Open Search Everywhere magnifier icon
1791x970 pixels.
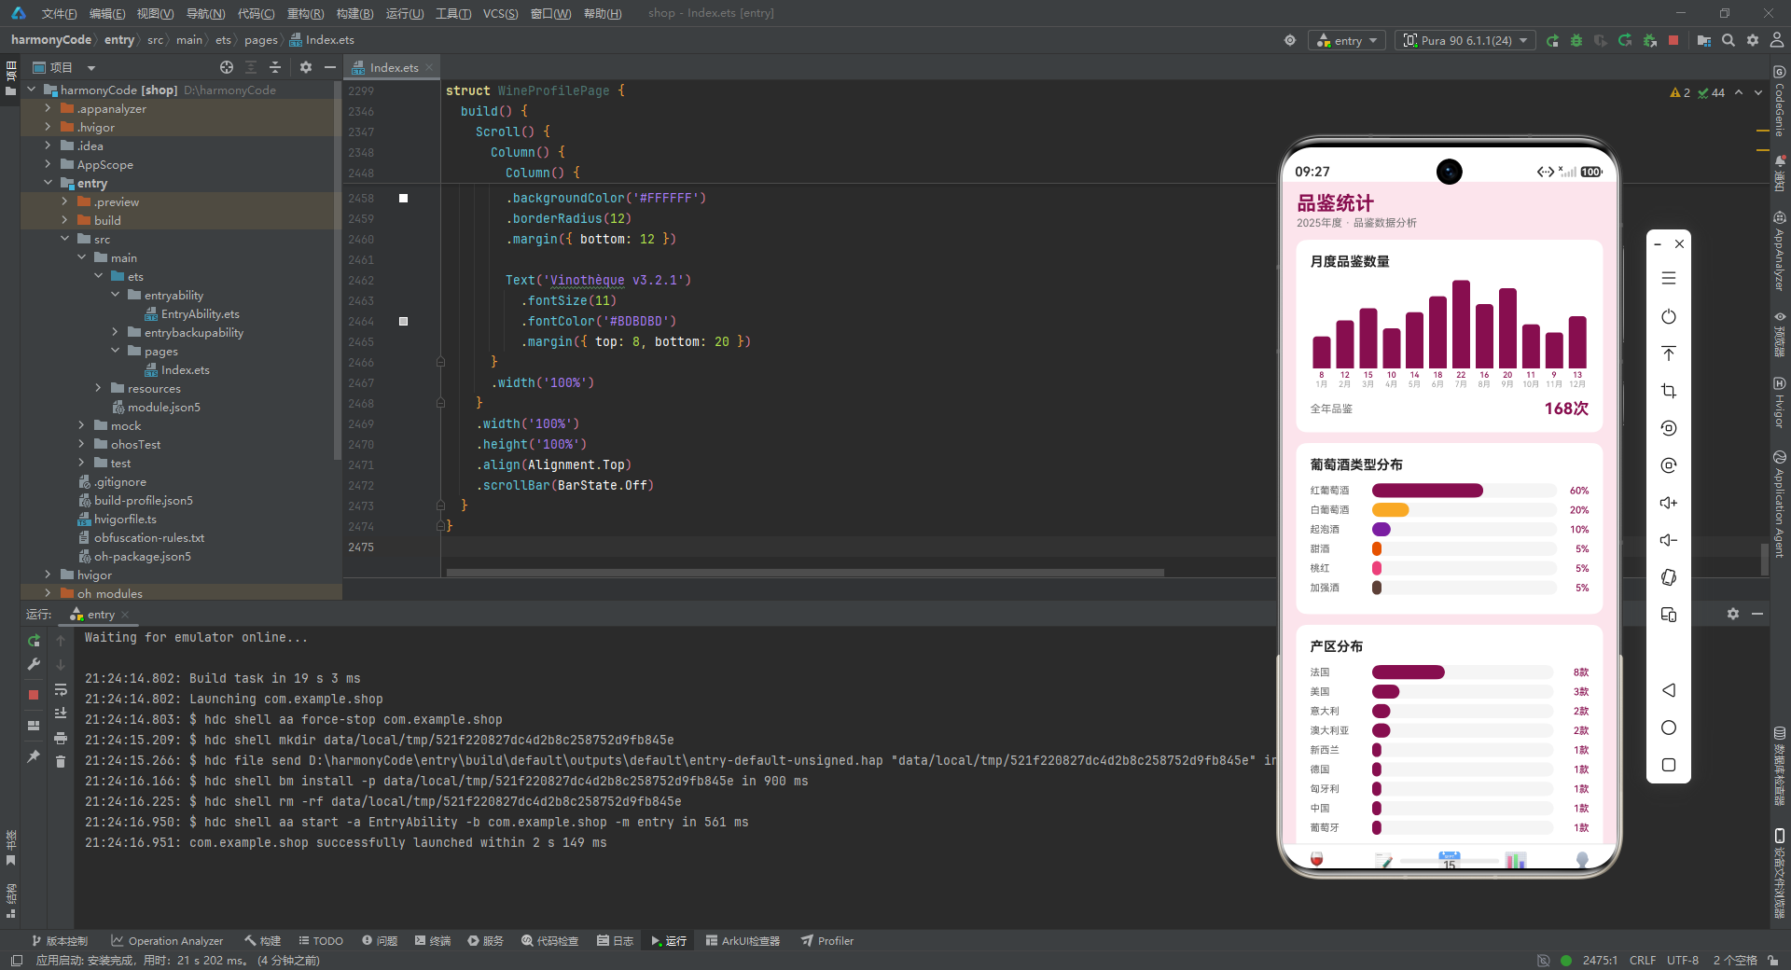click(1729, 40)
